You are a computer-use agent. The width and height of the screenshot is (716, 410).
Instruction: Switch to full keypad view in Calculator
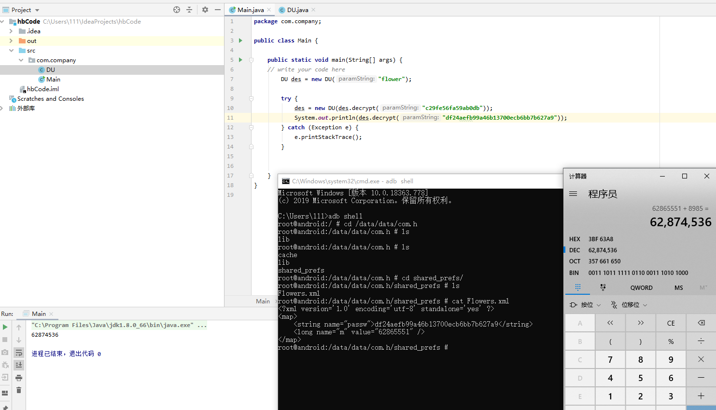tap(578, 287)
